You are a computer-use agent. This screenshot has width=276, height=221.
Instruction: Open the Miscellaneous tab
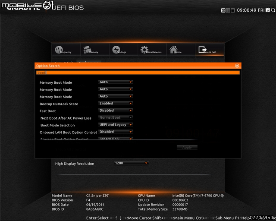pos(152,50)
